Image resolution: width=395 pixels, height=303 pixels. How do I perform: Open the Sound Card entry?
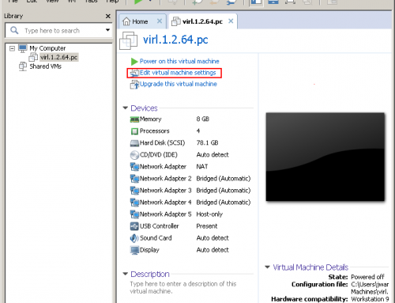[156, 238]
